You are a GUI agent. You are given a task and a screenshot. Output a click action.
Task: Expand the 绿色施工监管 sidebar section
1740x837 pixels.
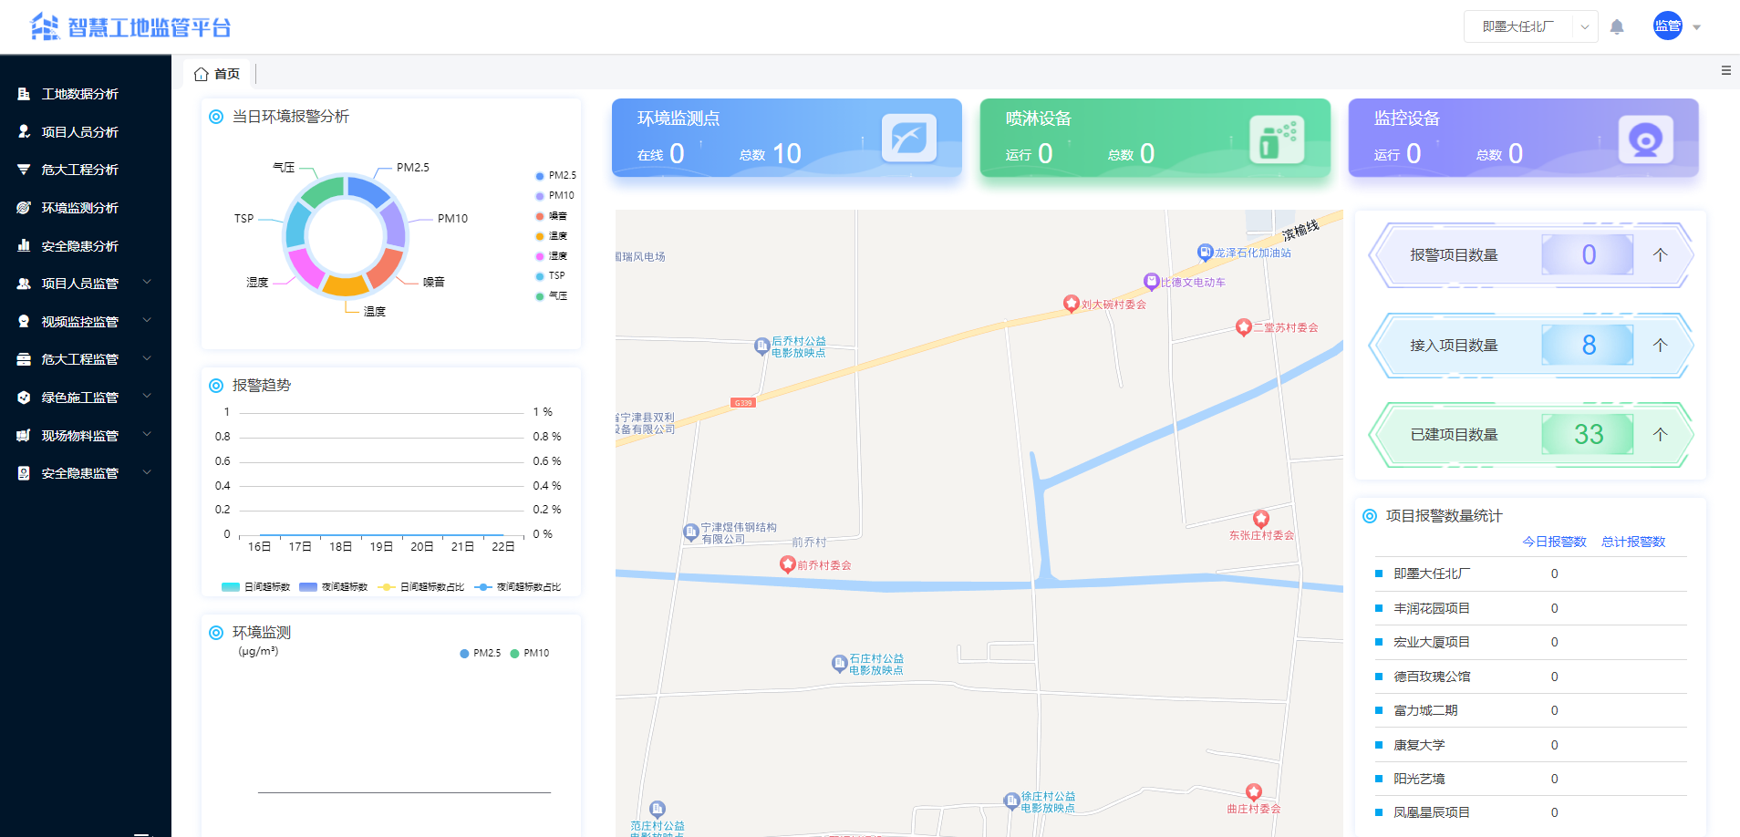click(79, 397)
